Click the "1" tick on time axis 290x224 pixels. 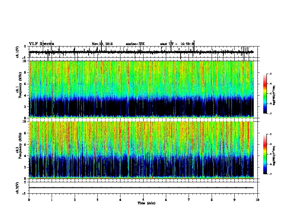52,200
